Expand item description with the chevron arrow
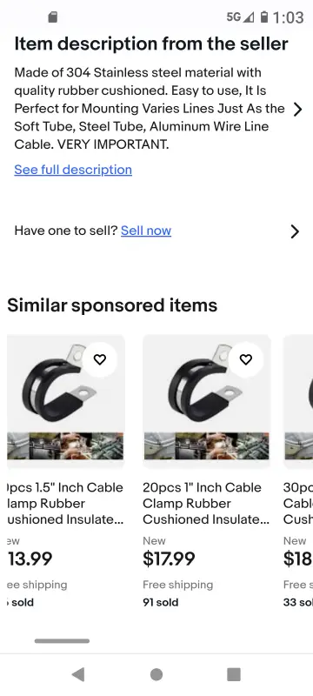This screenshot has width=313, height=696. click(x=298, y=110)
